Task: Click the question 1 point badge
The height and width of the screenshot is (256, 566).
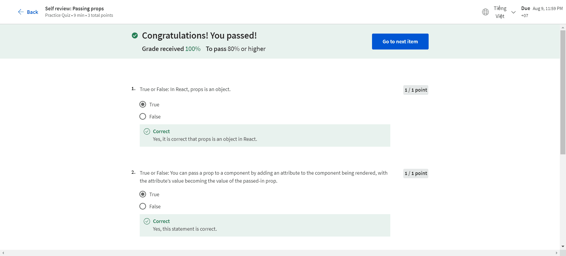Action: [x=416, y=90]
